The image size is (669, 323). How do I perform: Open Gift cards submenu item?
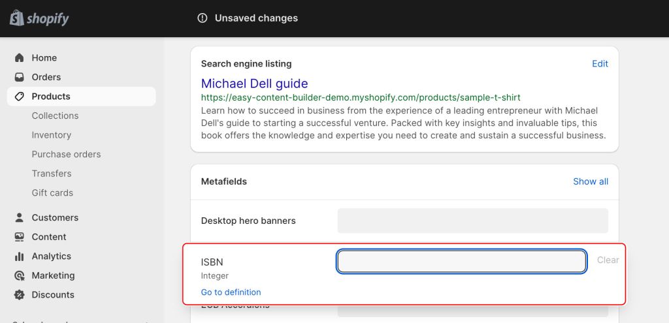pos(52,193)
